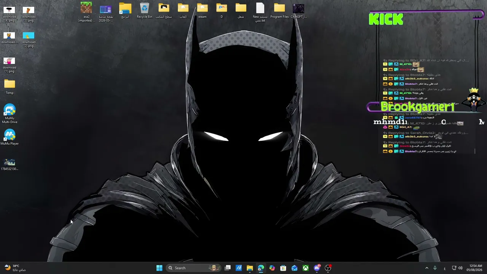Select the download (3).png file
The height and width of the screenshot is (274, 487).
point(29,14)
